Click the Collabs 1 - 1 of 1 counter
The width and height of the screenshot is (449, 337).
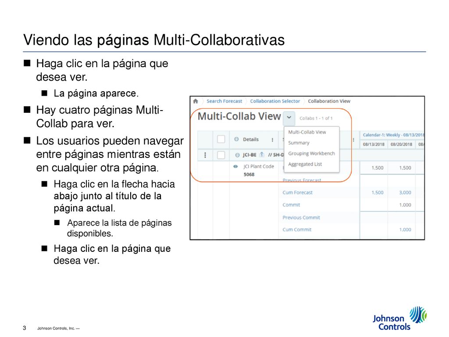pos(316,118)
